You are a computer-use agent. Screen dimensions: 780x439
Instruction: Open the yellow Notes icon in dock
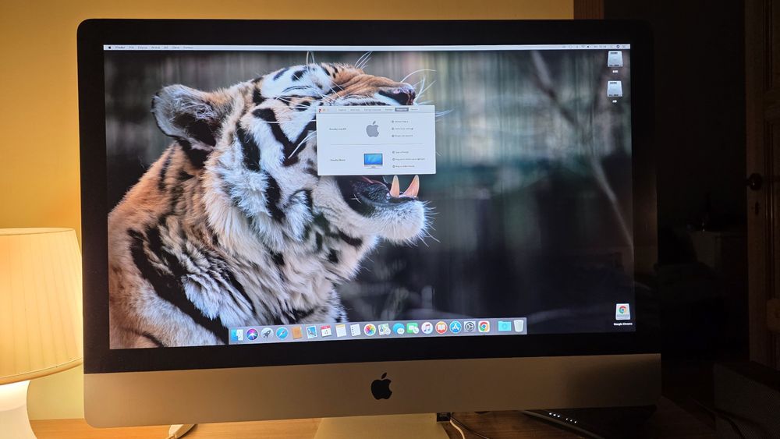click(341, 331)
